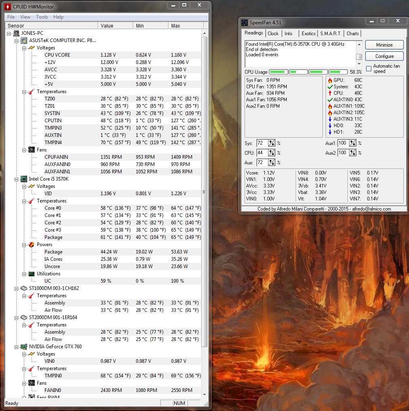Click the Minimize button in SpeedFan
This screenshot has width=409, height=411.
pos(384,45)
